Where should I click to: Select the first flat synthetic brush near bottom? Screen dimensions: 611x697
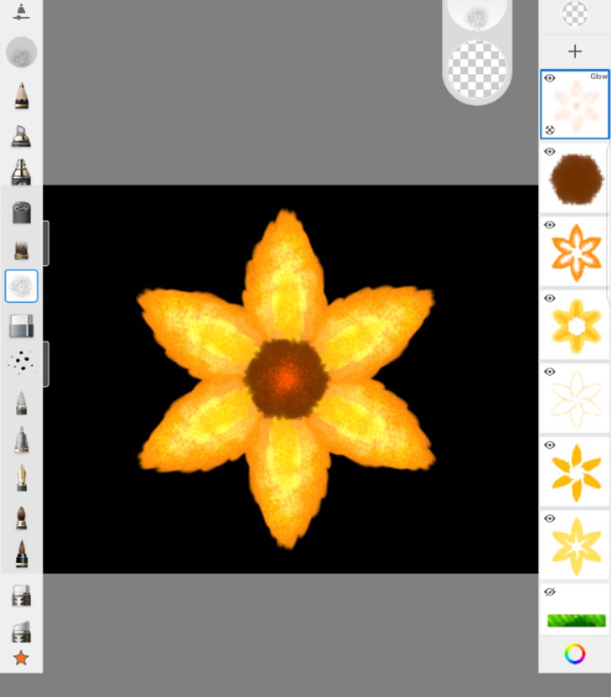21,595
